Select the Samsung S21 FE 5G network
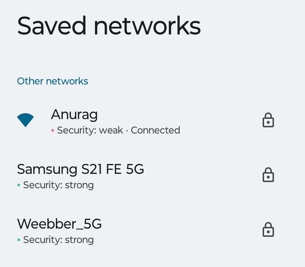Screen dimensions: 305x267 tap(80, 169)
